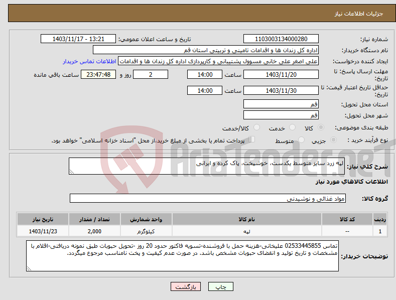Click the delivery city field قم
Viewport: 396px width, 300px height.
coord(281,115)
